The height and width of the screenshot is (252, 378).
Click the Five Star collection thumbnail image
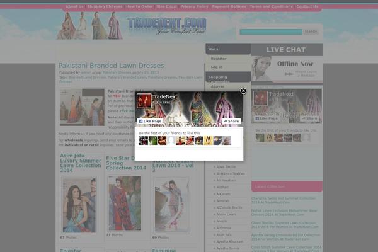[x=125, y=203]
